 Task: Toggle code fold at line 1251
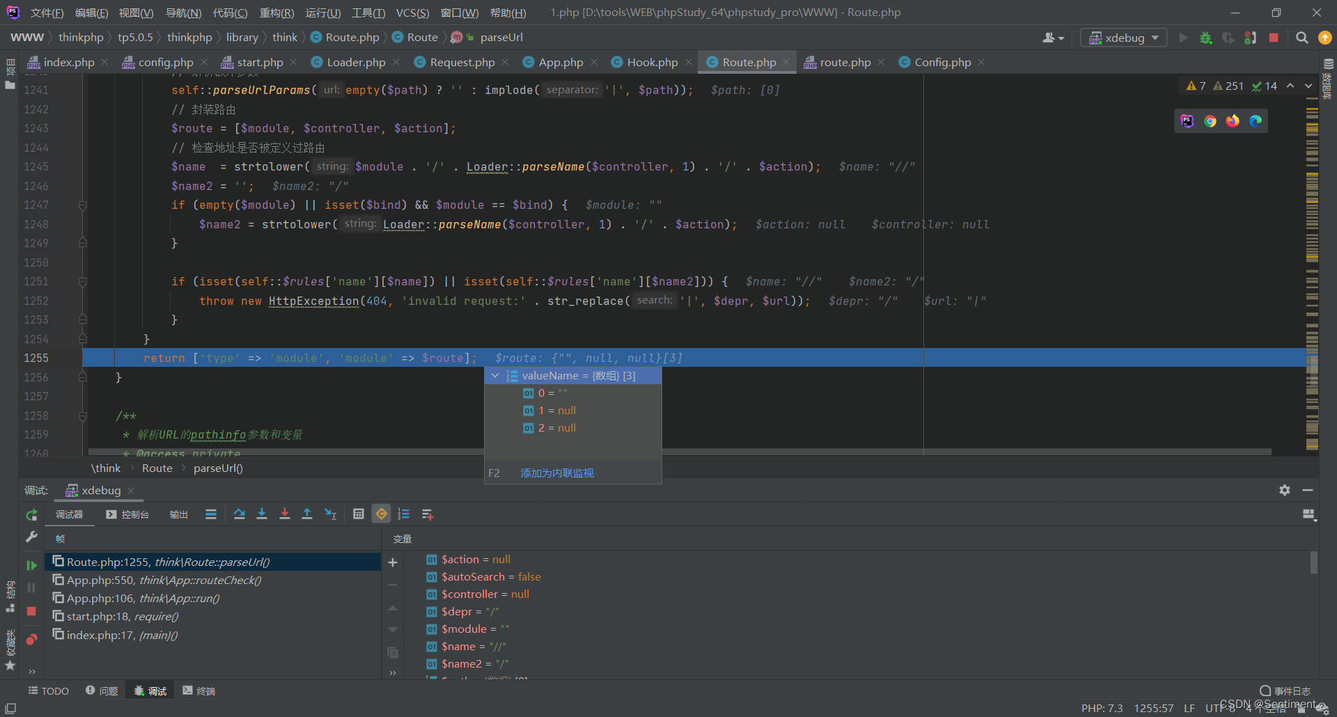(83, 282)
